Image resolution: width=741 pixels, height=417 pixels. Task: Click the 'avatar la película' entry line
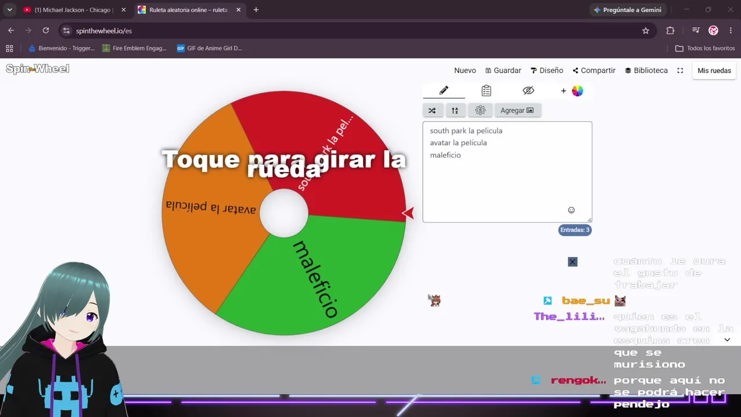pos(458,143)
